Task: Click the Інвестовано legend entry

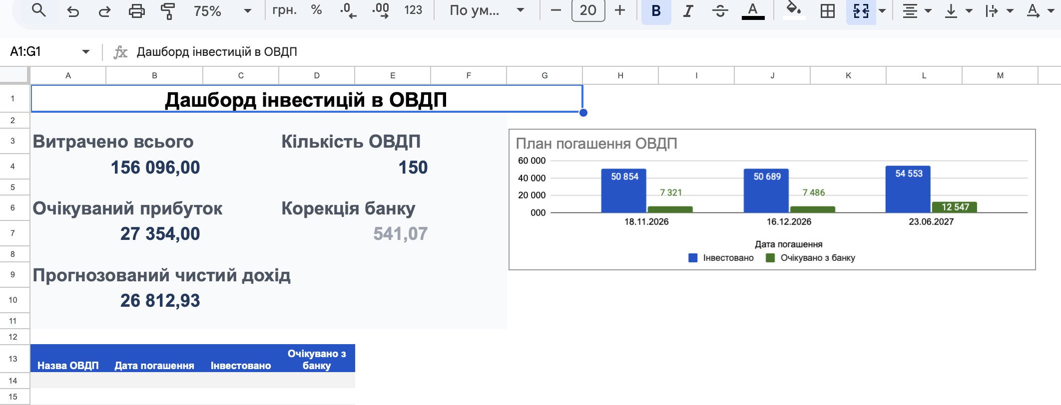Action: coord(721,258)
